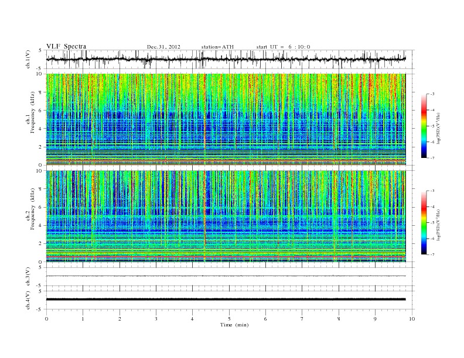This screenshot has height=358, width=464.
Task: Click inside the ch.2 spectrogram panel
Action: (226, 216)
